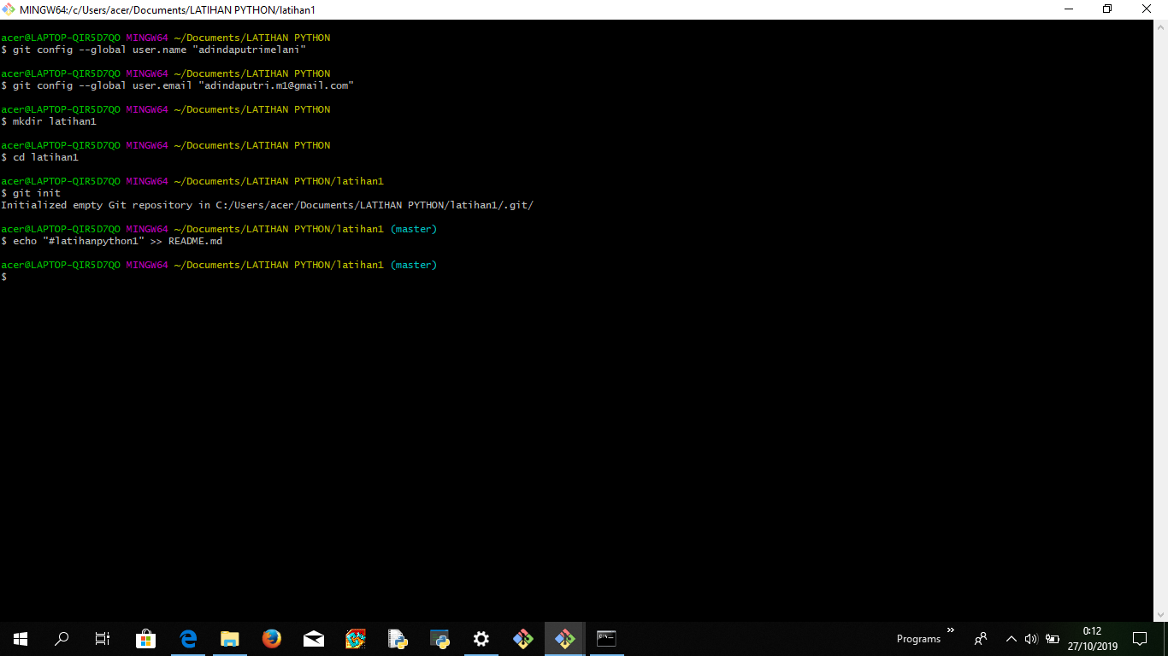The height and width of the screenshot is (656, 1168).
Task: Launch Firefox browser from the taskbar
Action: coord(271,638)
